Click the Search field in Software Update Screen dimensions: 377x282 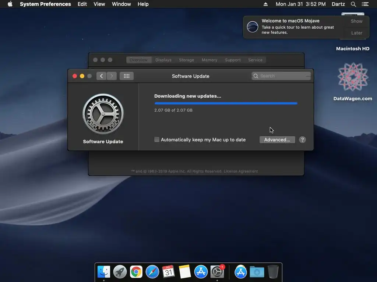tap(281, 76)
